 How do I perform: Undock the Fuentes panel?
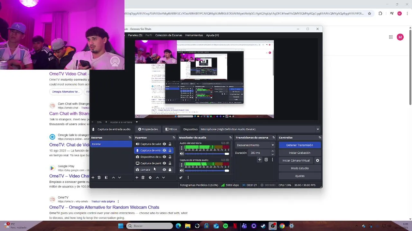[x=174, y=138]
